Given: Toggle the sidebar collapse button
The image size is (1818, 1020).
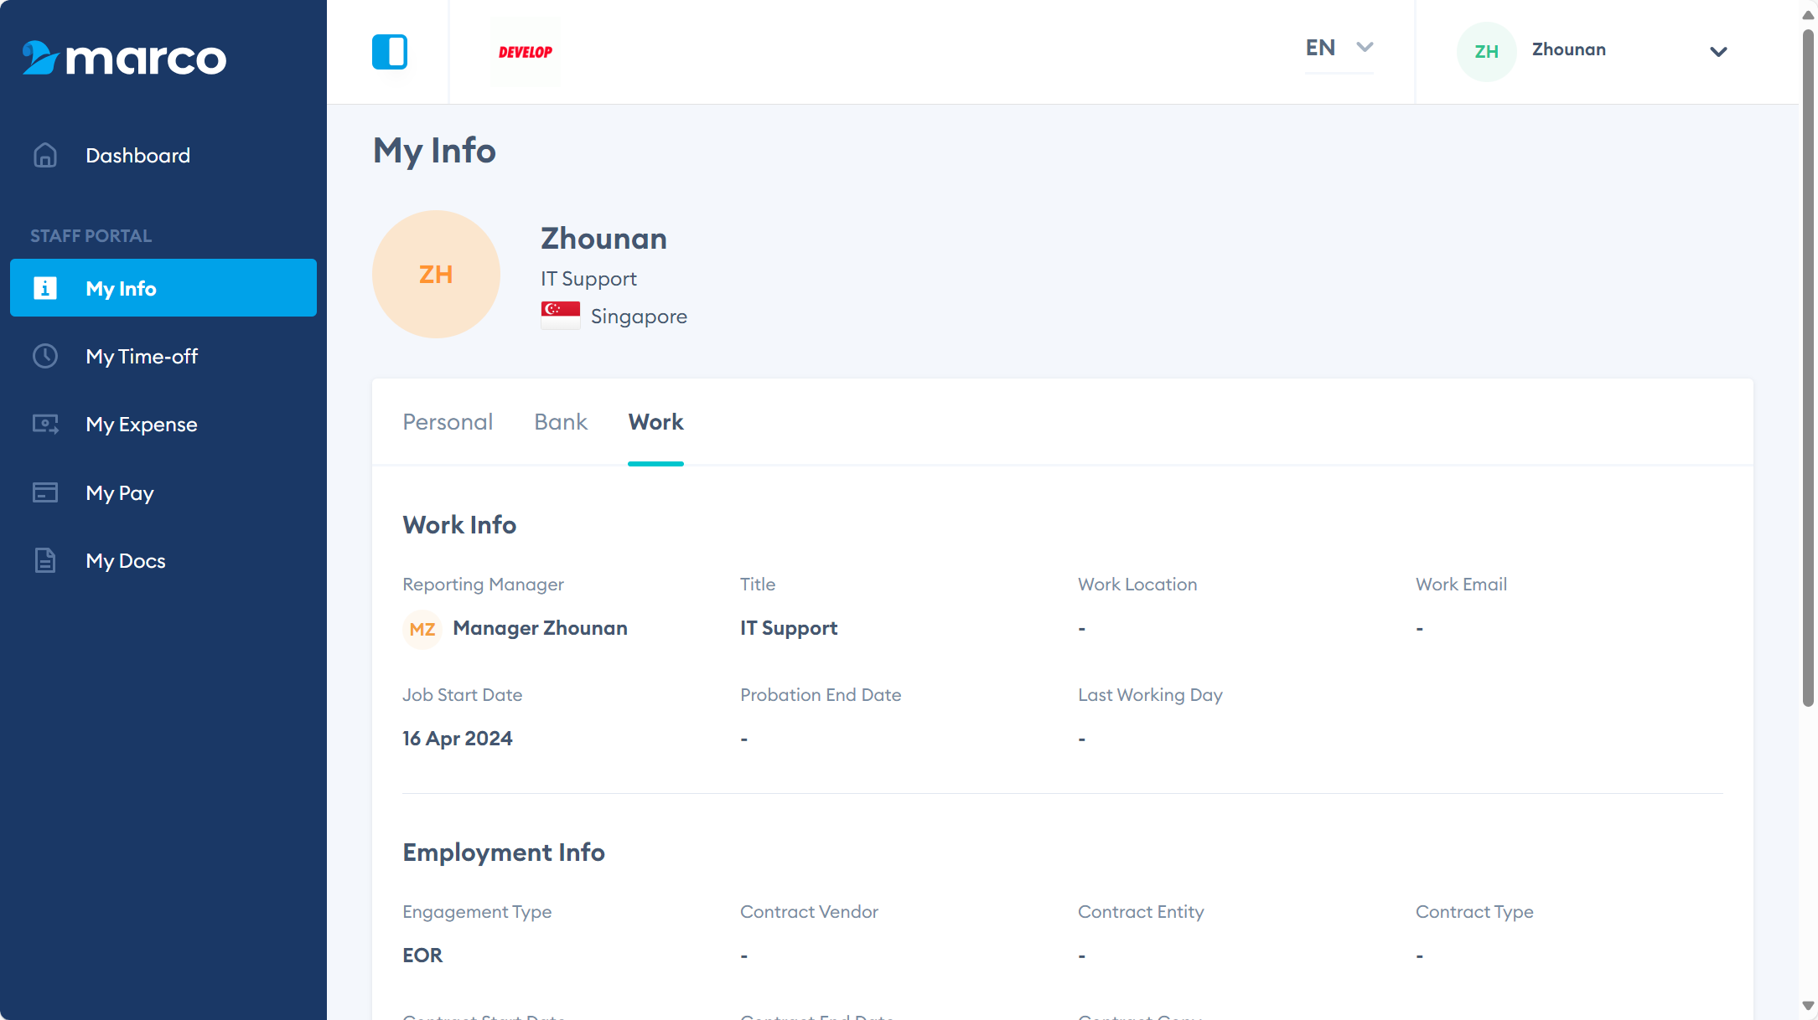Looking at the screenshot, I should click(390, 52).
